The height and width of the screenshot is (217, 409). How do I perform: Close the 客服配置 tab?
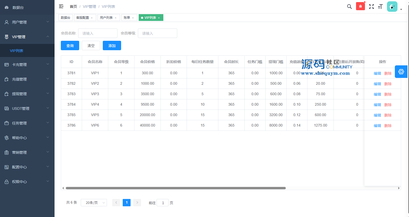(x=92, y=18)
